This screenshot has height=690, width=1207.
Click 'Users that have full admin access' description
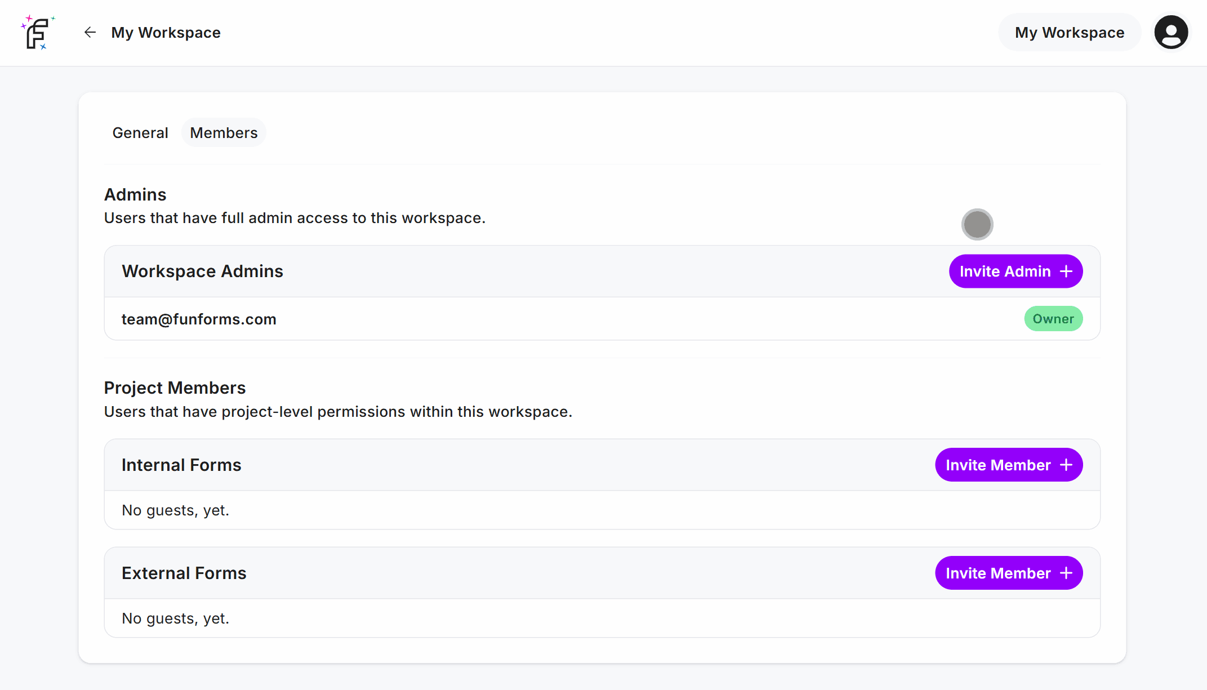[x=295, y=218]
